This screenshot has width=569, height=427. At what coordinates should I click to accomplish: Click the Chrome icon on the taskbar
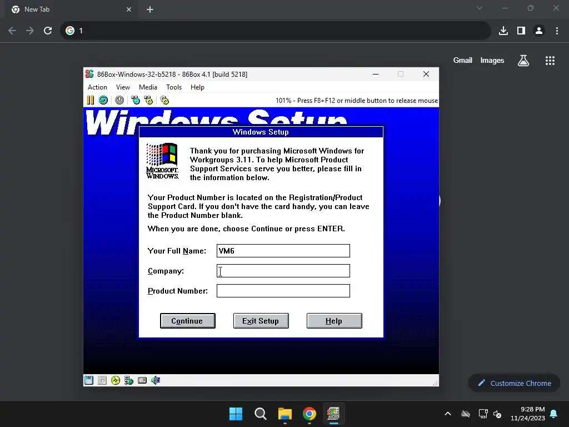coord(310,414)
